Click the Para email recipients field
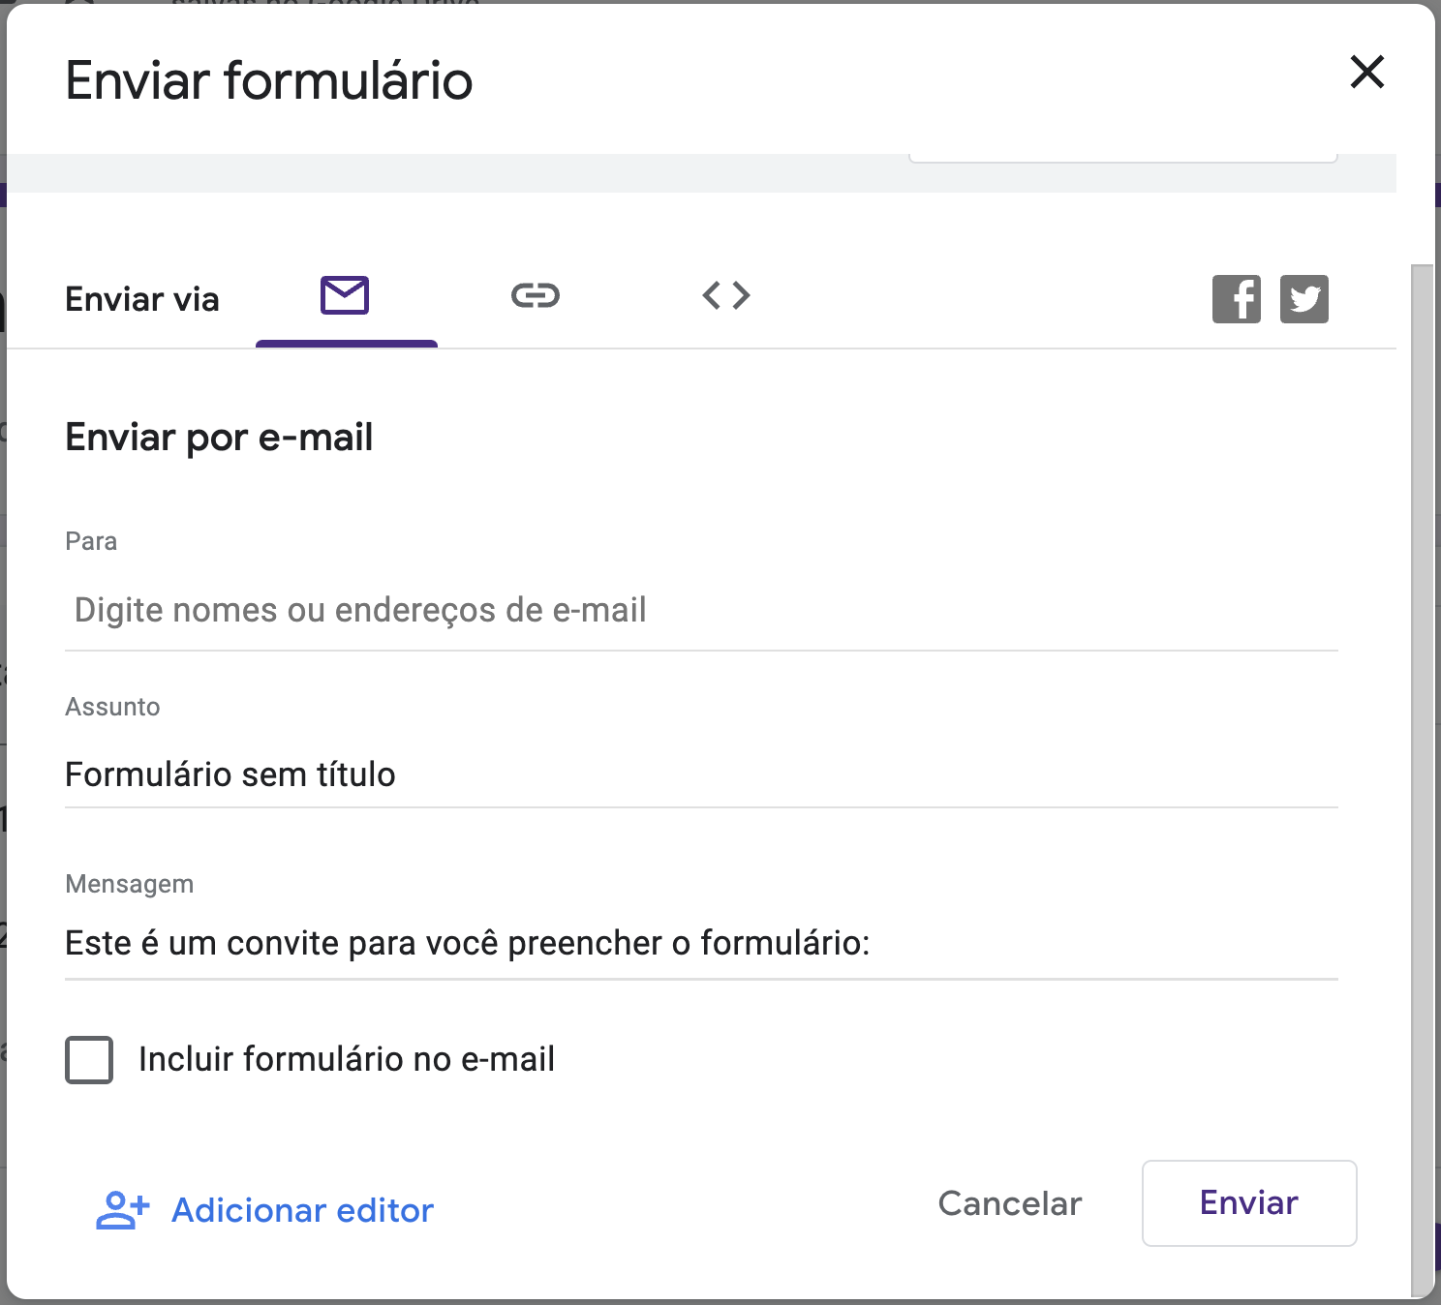The image size is (1441, 1305). (x=701, y=611)
